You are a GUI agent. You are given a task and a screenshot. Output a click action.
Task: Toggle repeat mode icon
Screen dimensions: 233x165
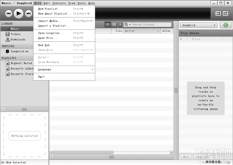click(x=225, y=13)
